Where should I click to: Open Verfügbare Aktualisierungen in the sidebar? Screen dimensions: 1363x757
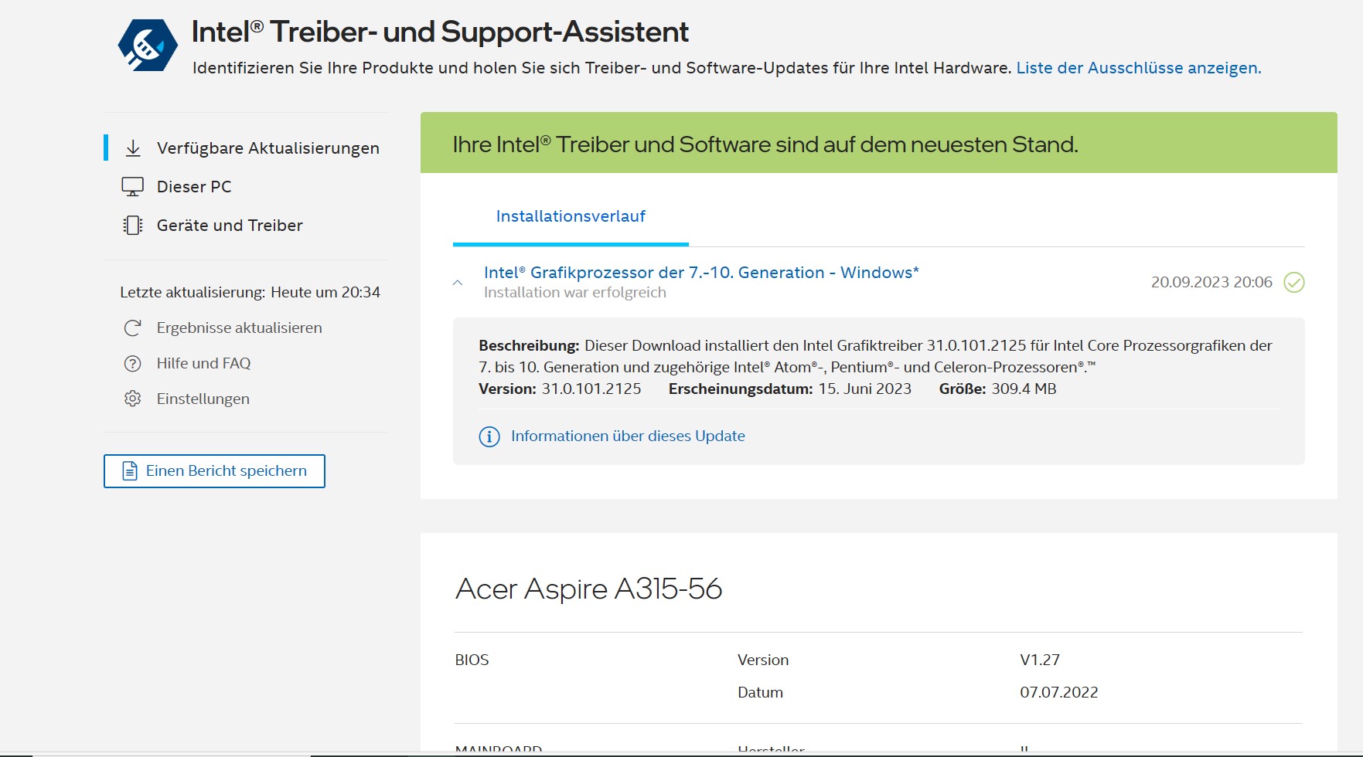click(267, 148)
